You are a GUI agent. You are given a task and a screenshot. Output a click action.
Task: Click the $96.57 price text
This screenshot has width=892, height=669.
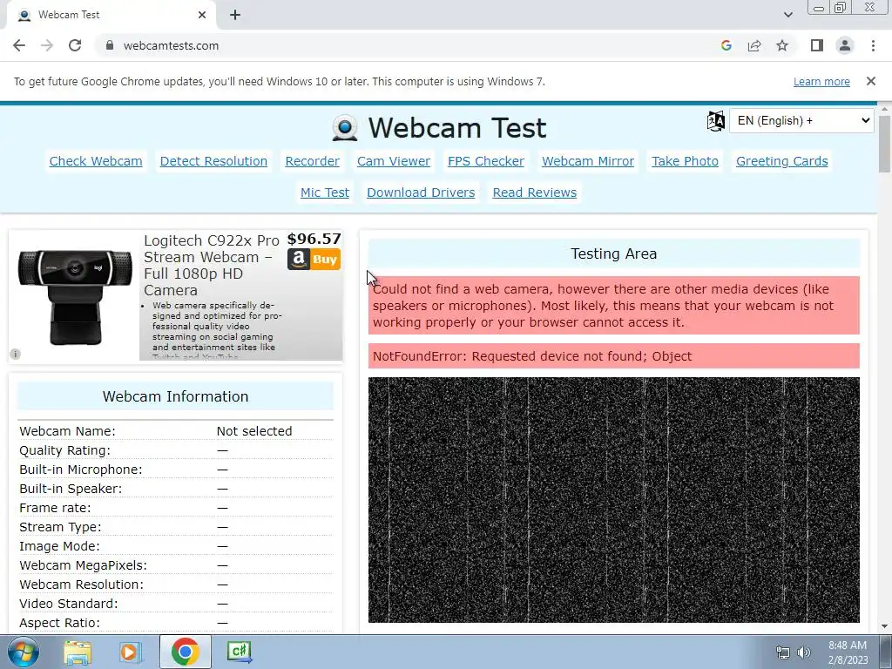(x=314, y=239)
